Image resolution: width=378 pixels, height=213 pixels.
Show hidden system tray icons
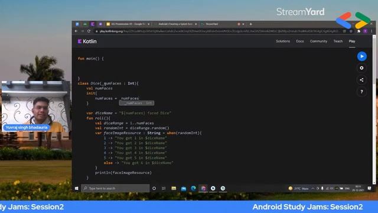point(312,188)
